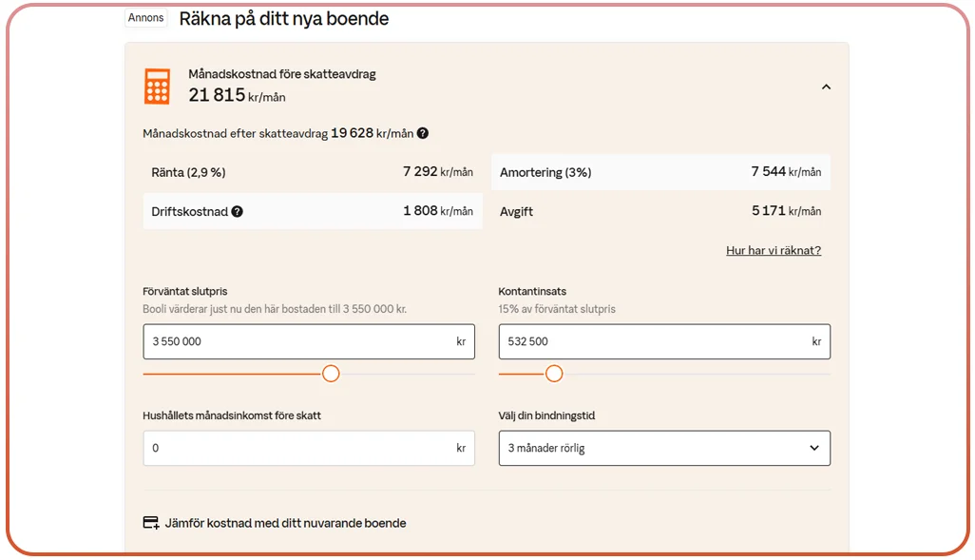Click the orange calculator icon
Screen dimensions: 975x560
click(156, 86)
